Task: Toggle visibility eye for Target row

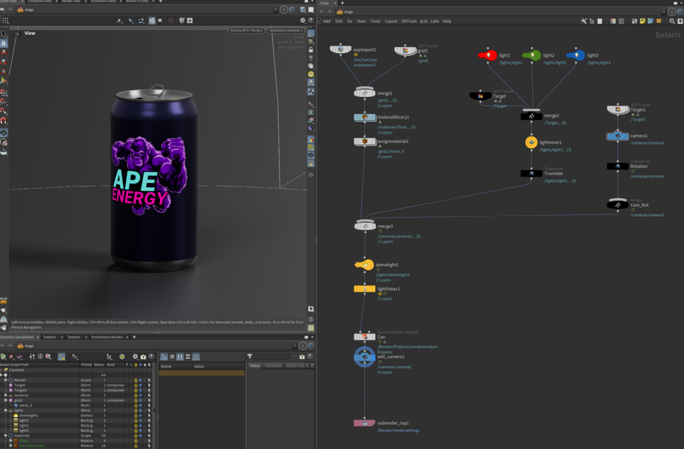Action: click(140, 385)
